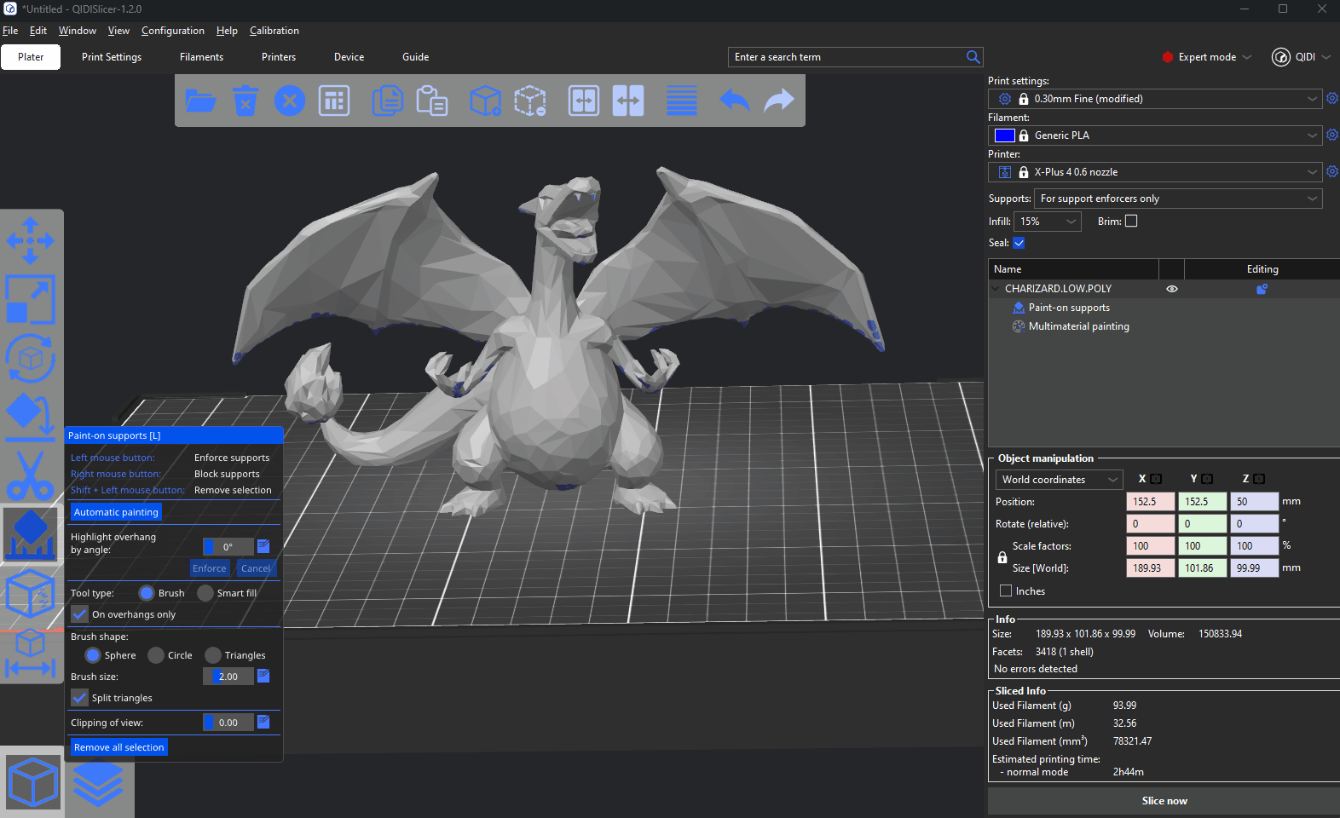Click the Copy icon in toolbar

pos(388,101)
